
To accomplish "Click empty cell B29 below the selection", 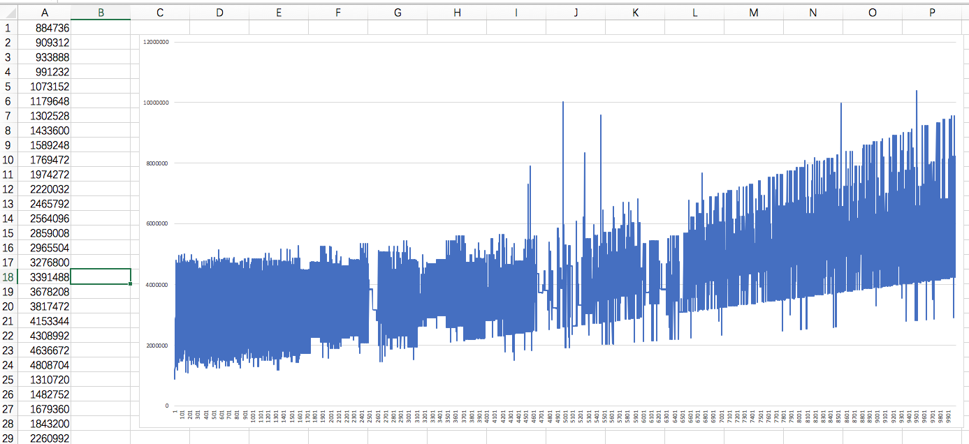I will 101,438.
